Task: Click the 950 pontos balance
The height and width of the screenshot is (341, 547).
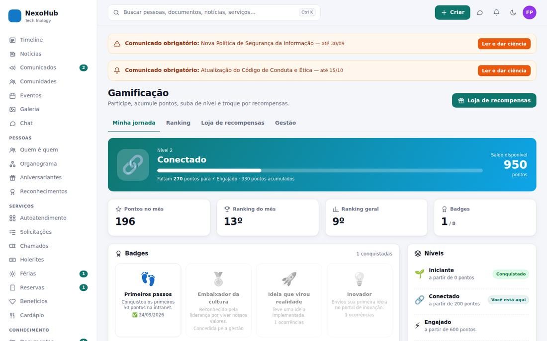Action: 515,164
